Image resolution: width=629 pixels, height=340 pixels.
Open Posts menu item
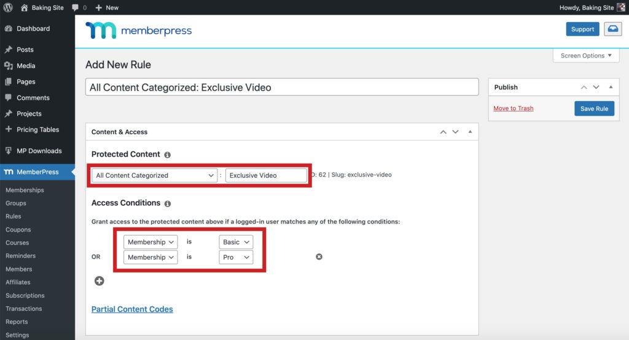coord(25,50)
